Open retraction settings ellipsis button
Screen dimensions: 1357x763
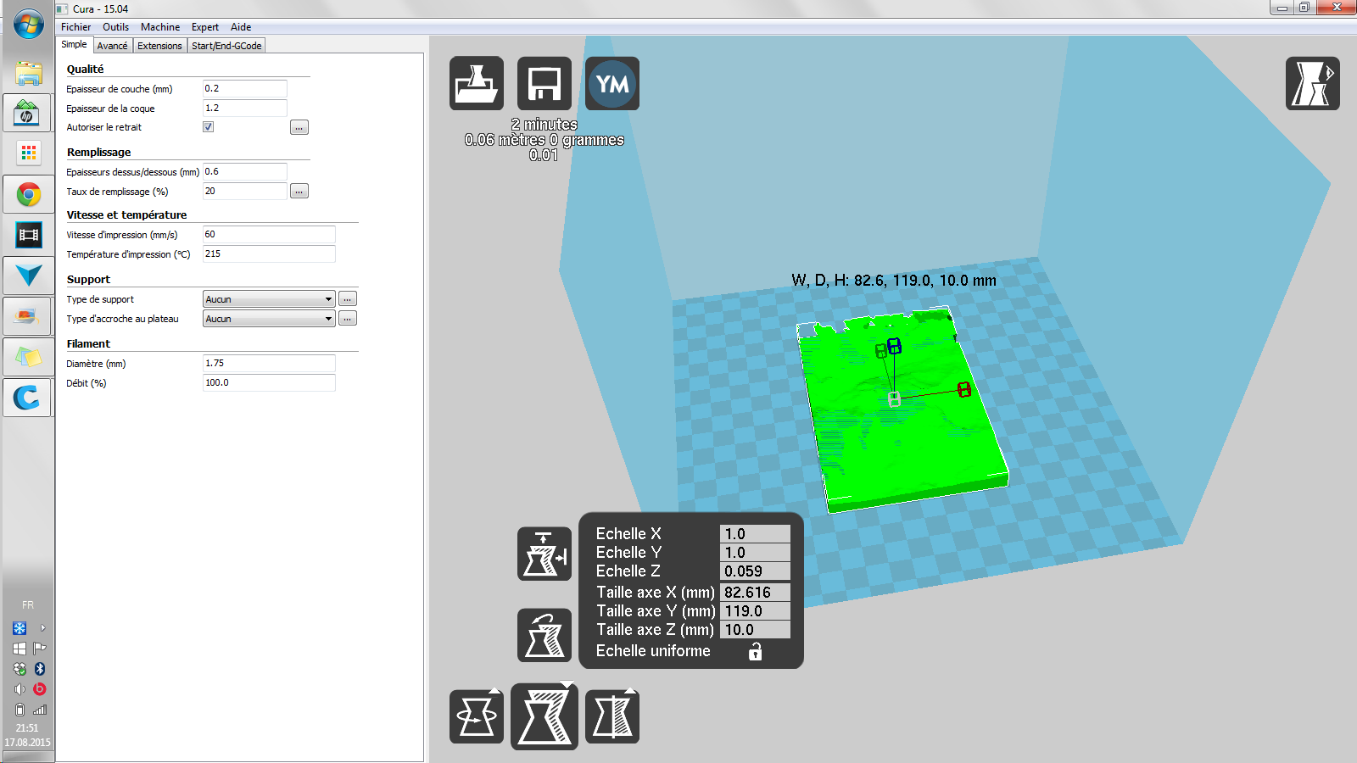coord(299,128)
